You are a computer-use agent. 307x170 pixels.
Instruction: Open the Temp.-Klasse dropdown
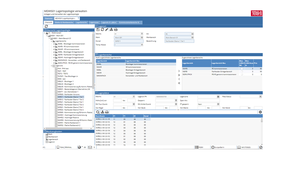(x=142, y=45)
